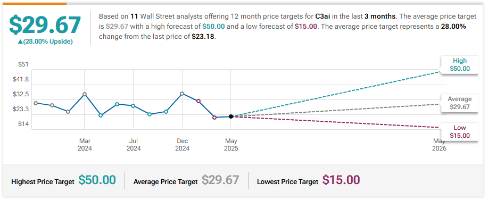488x200 pixels.
Task: Click the Highest Price Target $50.00 value
Action: click(97, 180)
